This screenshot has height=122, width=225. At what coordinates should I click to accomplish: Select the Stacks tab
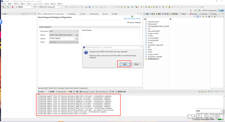tap(76, 88)
